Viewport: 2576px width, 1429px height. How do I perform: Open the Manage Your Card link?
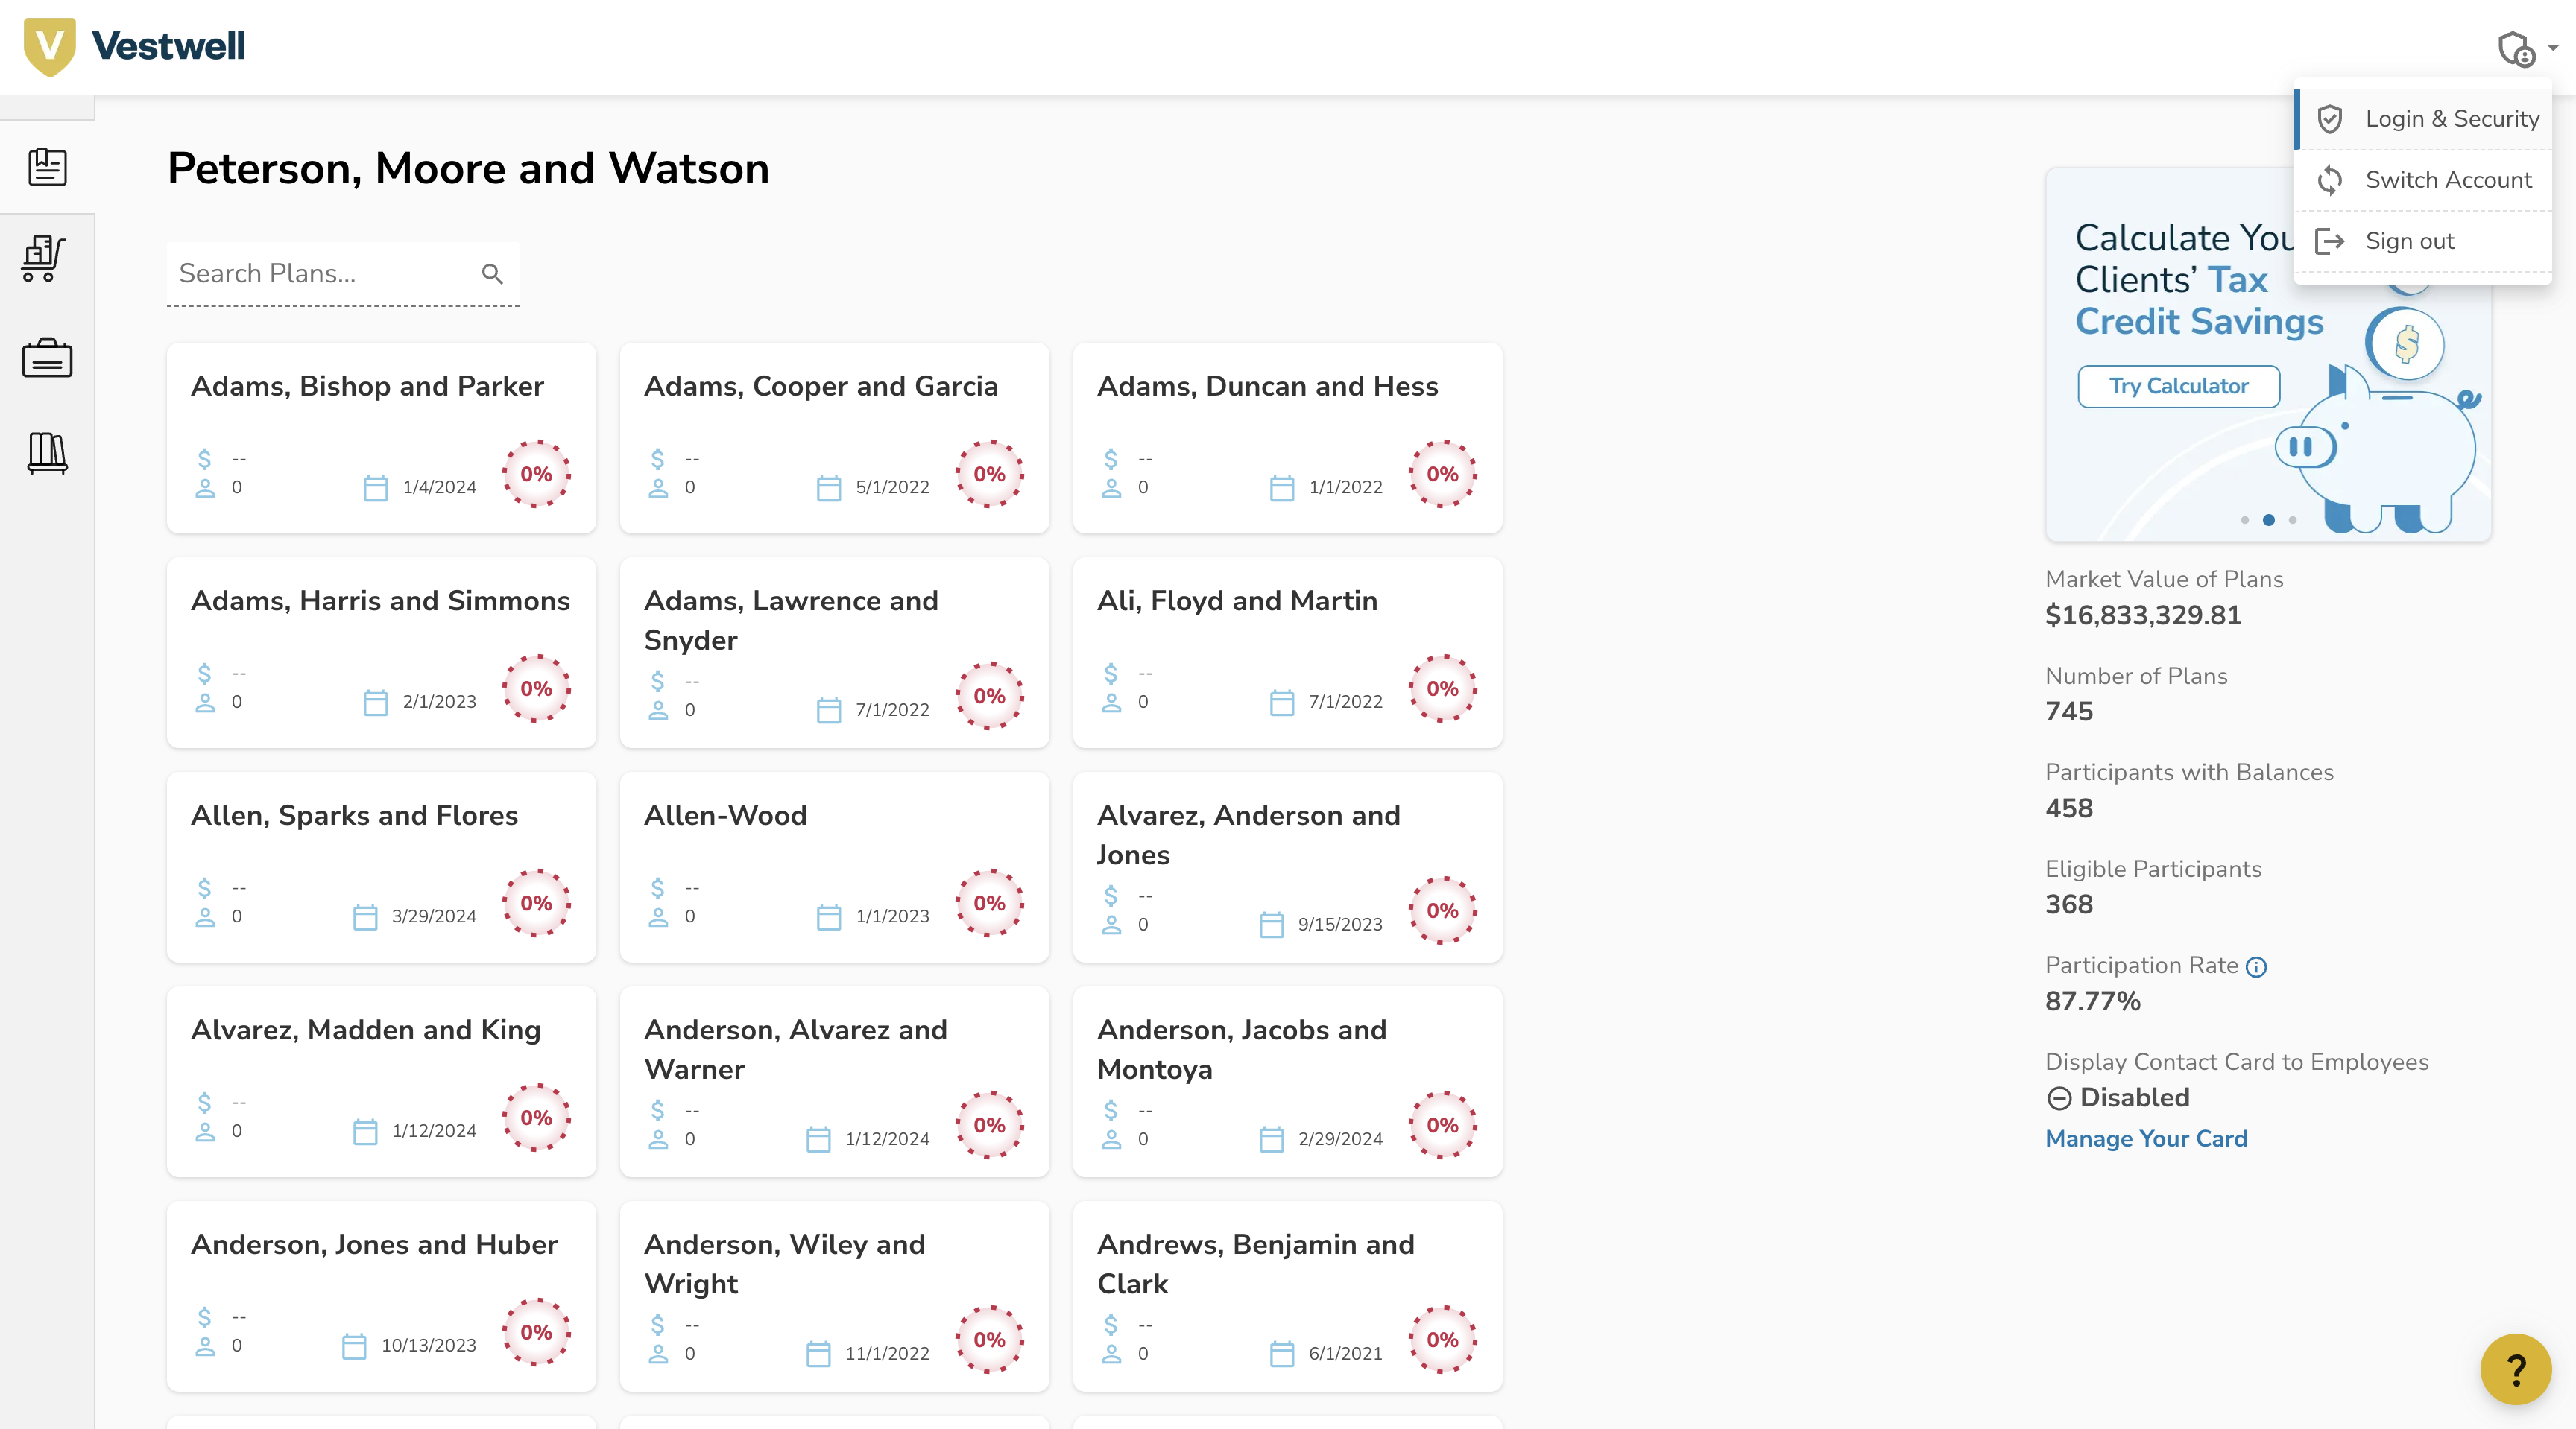pos(2146,1138)
